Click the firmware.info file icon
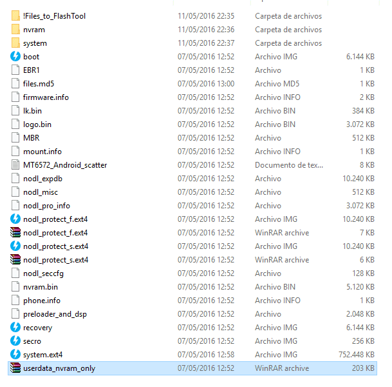This screenshot has width=392, height=387. click(x=15, y=97)
